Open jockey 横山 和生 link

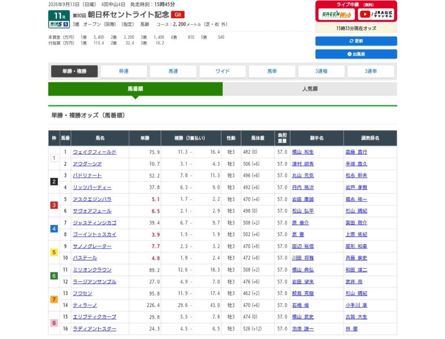303,152
